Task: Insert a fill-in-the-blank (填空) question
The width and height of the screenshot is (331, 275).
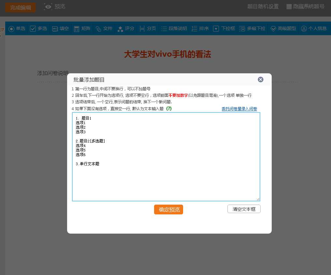Action: click(60, 28)
